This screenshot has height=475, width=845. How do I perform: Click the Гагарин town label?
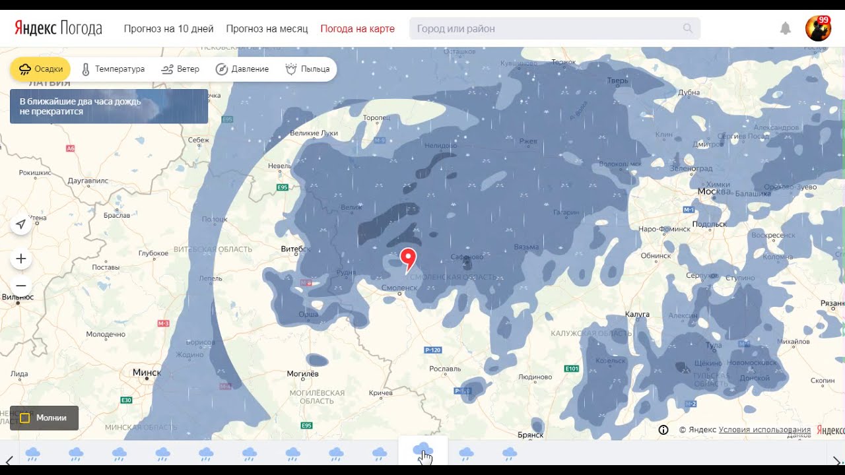[x=566, y=212]
